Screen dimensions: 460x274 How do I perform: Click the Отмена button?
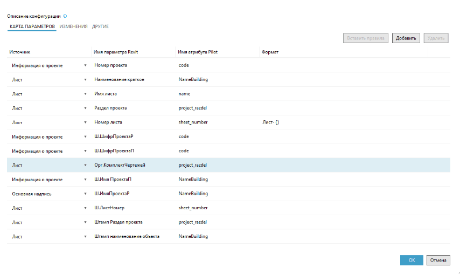pos(438,260)
